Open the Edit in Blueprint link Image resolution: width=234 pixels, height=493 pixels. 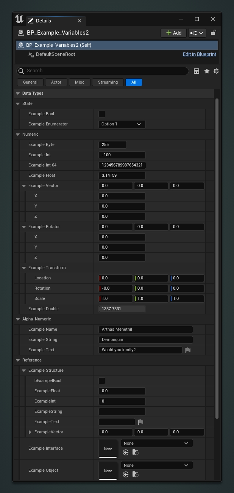pos(200,54)
